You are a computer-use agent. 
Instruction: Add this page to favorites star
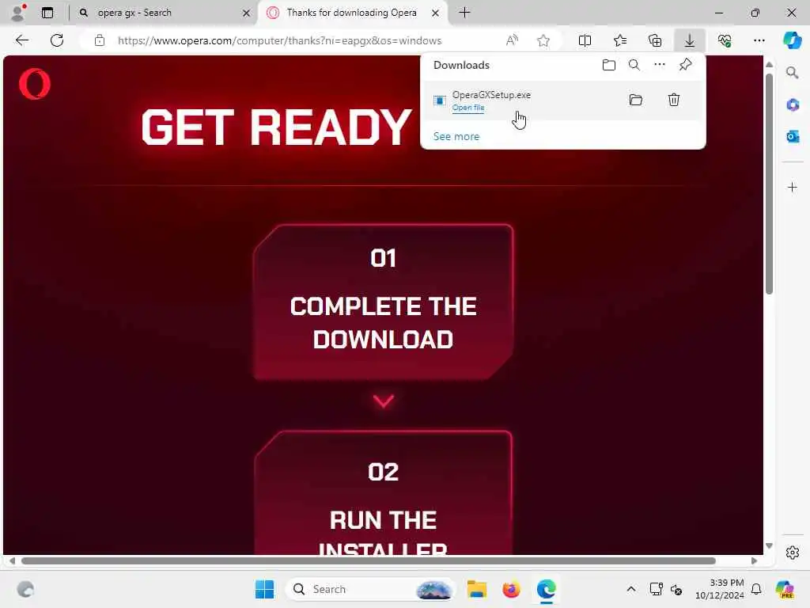(x=543, y=40)
